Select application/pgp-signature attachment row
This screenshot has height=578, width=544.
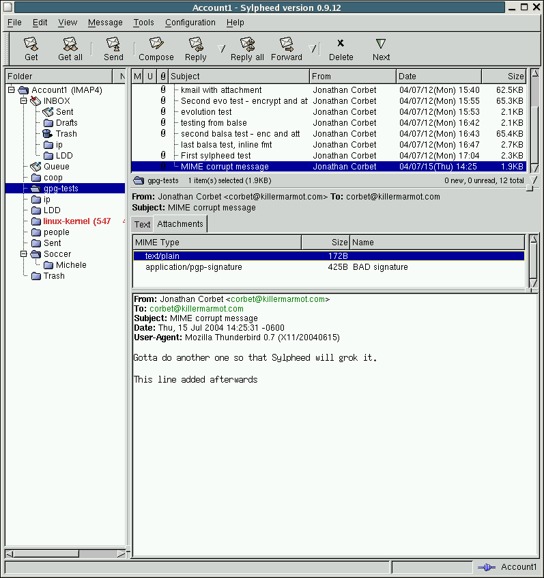[328, 267]
